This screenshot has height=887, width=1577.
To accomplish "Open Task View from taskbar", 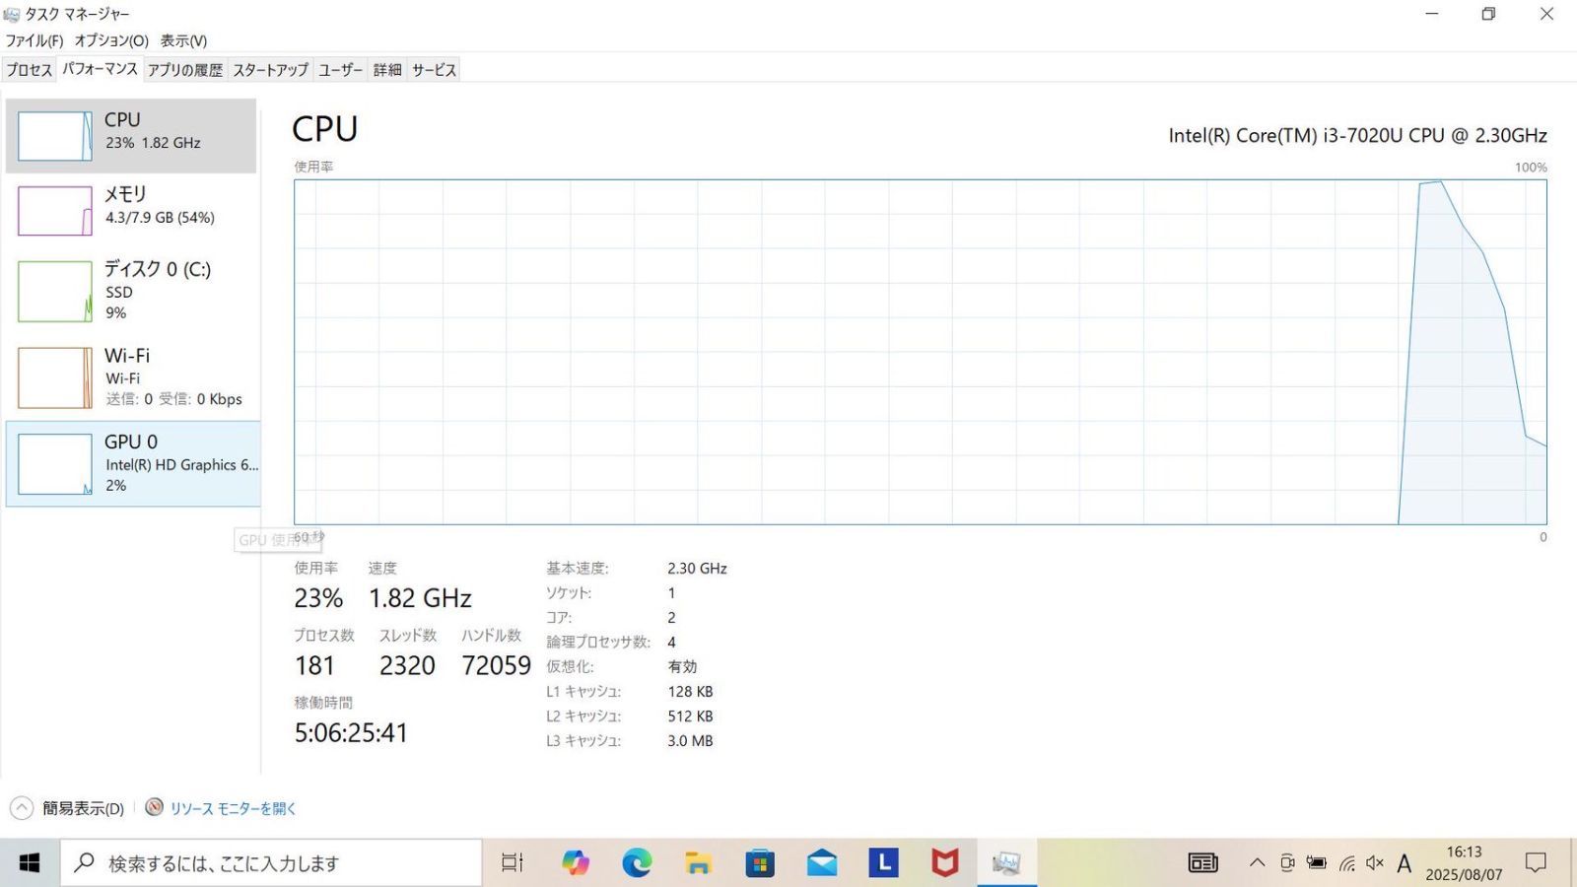I will 513,863.
